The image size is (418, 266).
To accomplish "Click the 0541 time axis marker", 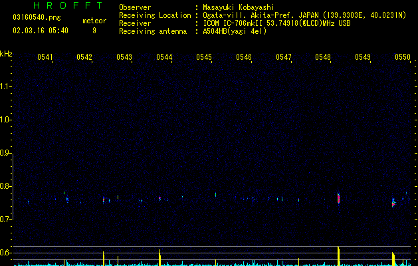I will pyautogui.click(x=45, y=57).
